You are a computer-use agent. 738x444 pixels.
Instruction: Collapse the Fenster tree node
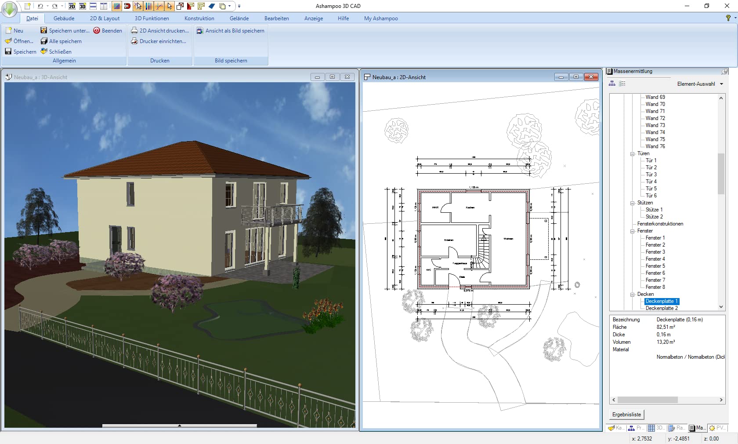(x=633, y=231)
